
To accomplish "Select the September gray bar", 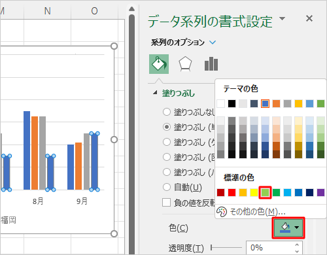I will click(x=86, y=161).
